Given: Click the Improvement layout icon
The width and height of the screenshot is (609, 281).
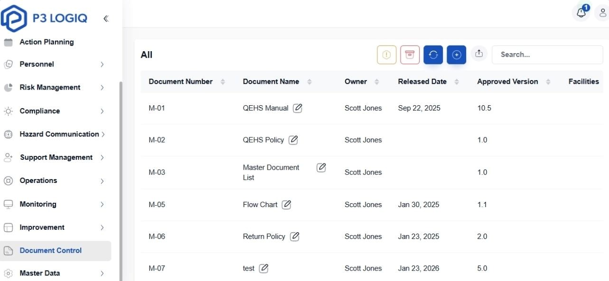Looking at the screenshot, I should tap(8, 227).
